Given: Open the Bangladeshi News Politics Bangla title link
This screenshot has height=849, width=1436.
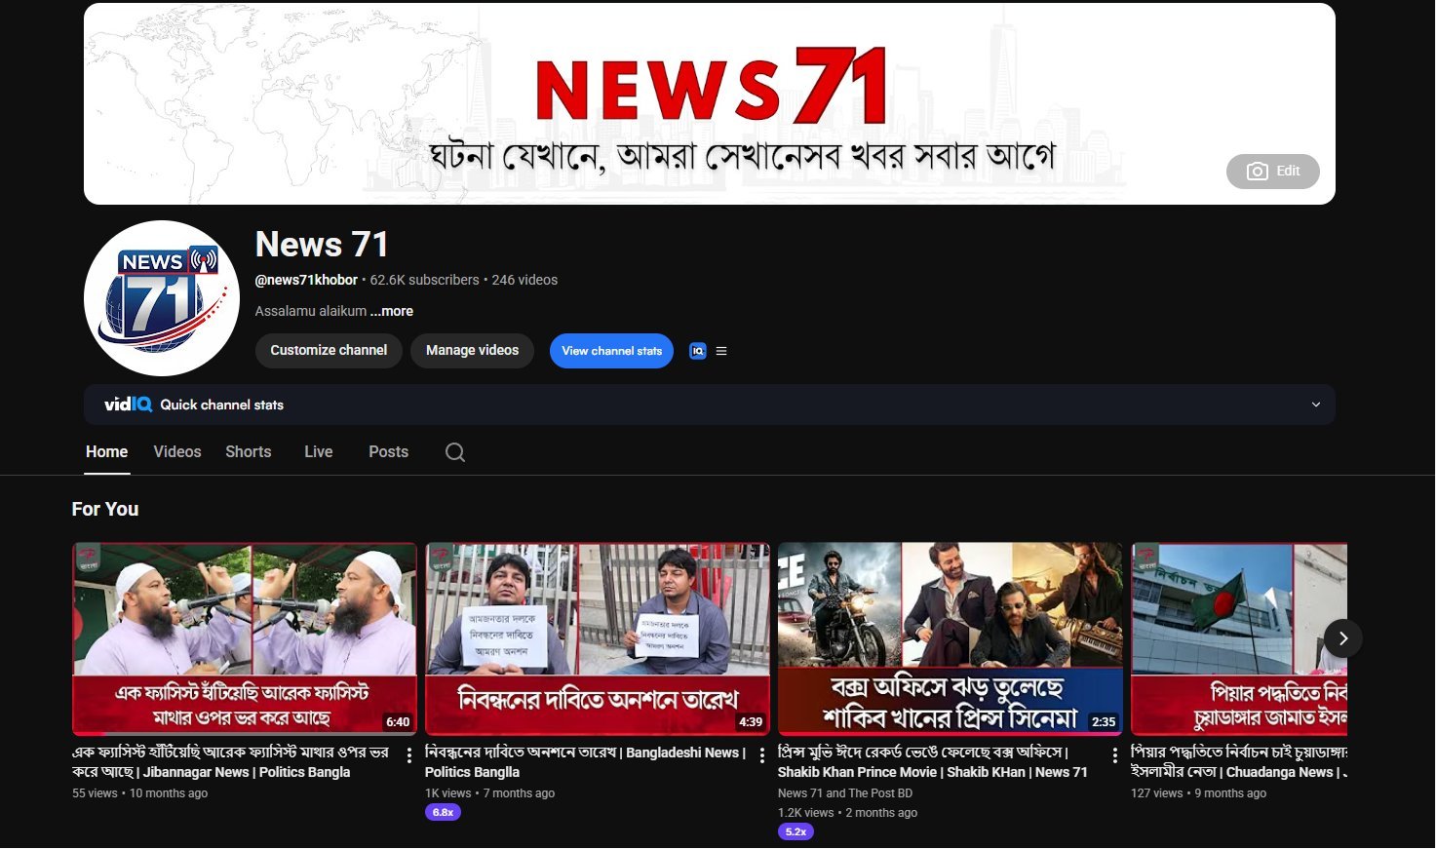Looking at the screenshot, I should coord(586,762).
